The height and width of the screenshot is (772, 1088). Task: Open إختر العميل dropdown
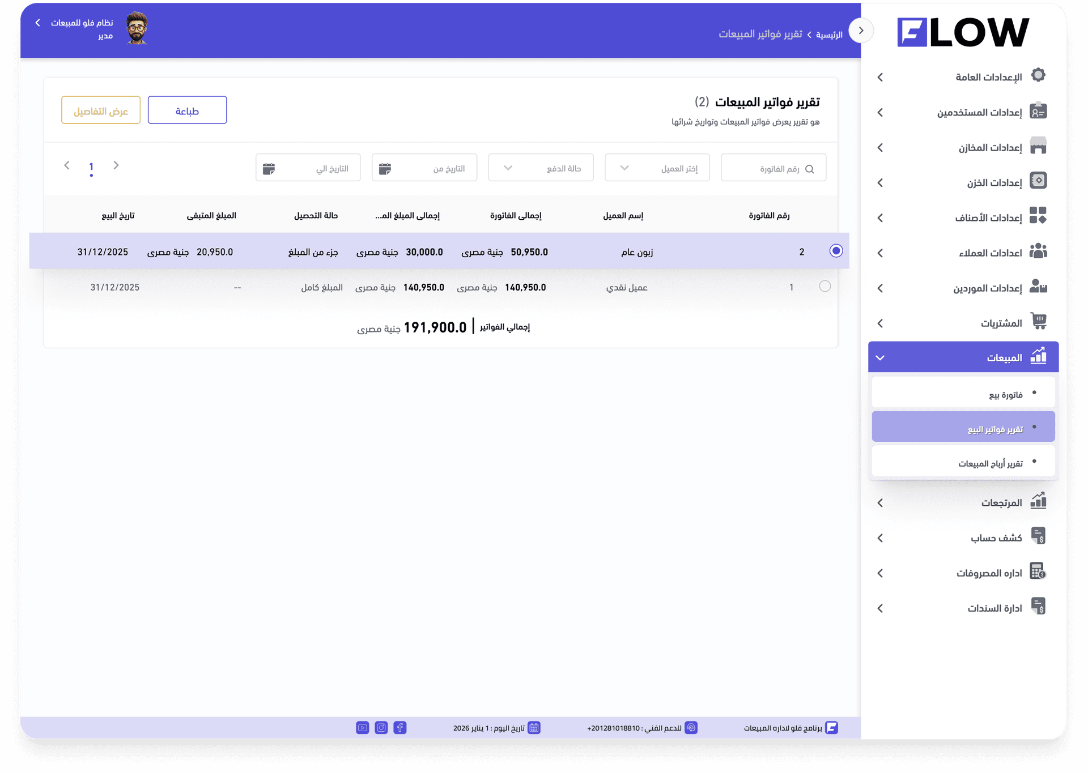(x=657, y=168)
